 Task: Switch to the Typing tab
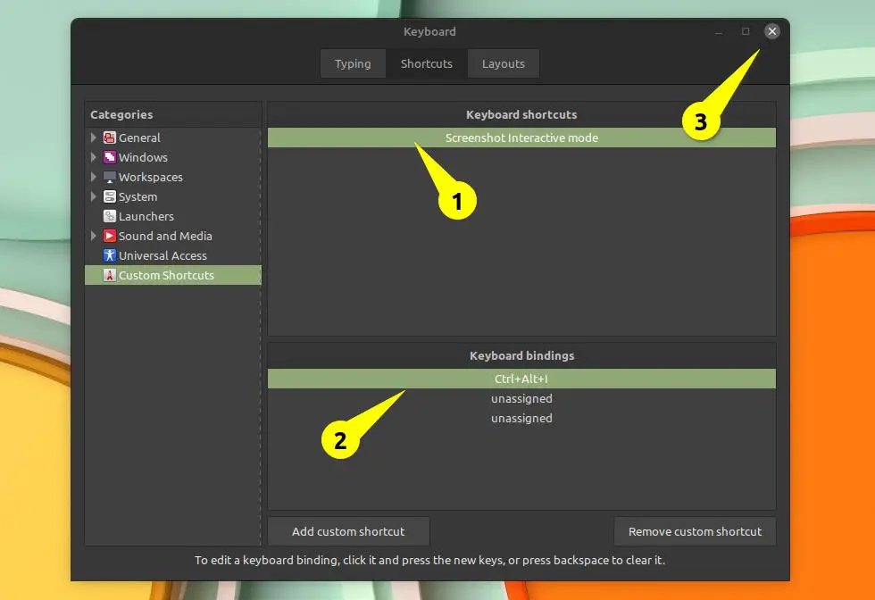(353, 63)
